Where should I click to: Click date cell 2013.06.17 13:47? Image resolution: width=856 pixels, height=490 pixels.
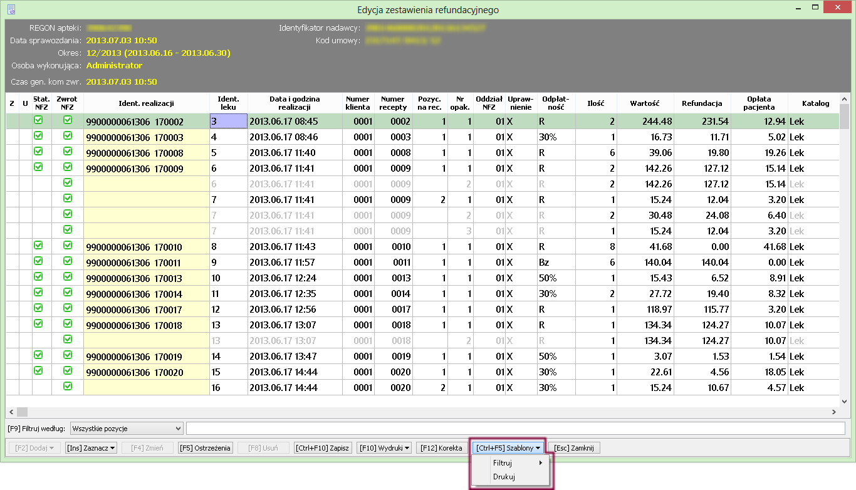[x=295, y=357]
